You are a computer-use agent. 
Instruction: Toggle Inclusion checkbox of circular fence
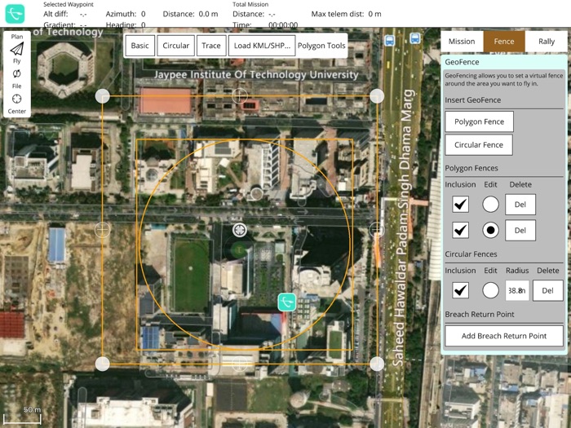click(460, 290)
